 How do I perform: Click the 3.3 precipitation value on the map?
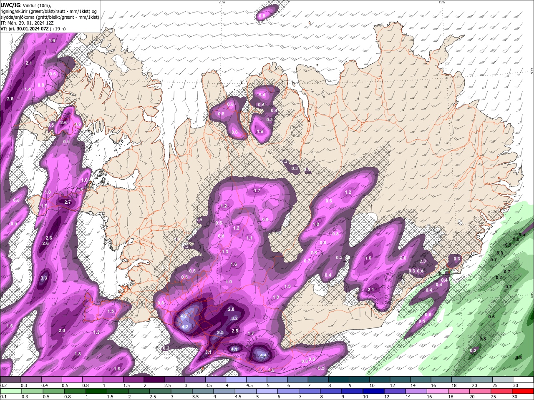point(44,278)
